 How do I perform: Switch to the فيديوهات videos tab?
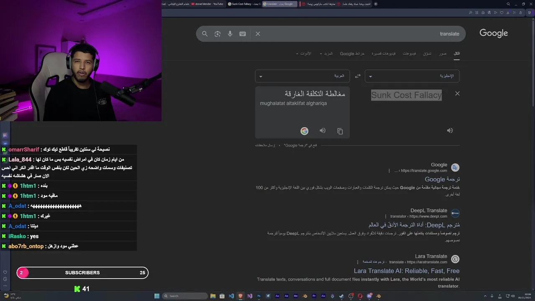[x=409, y=54]
